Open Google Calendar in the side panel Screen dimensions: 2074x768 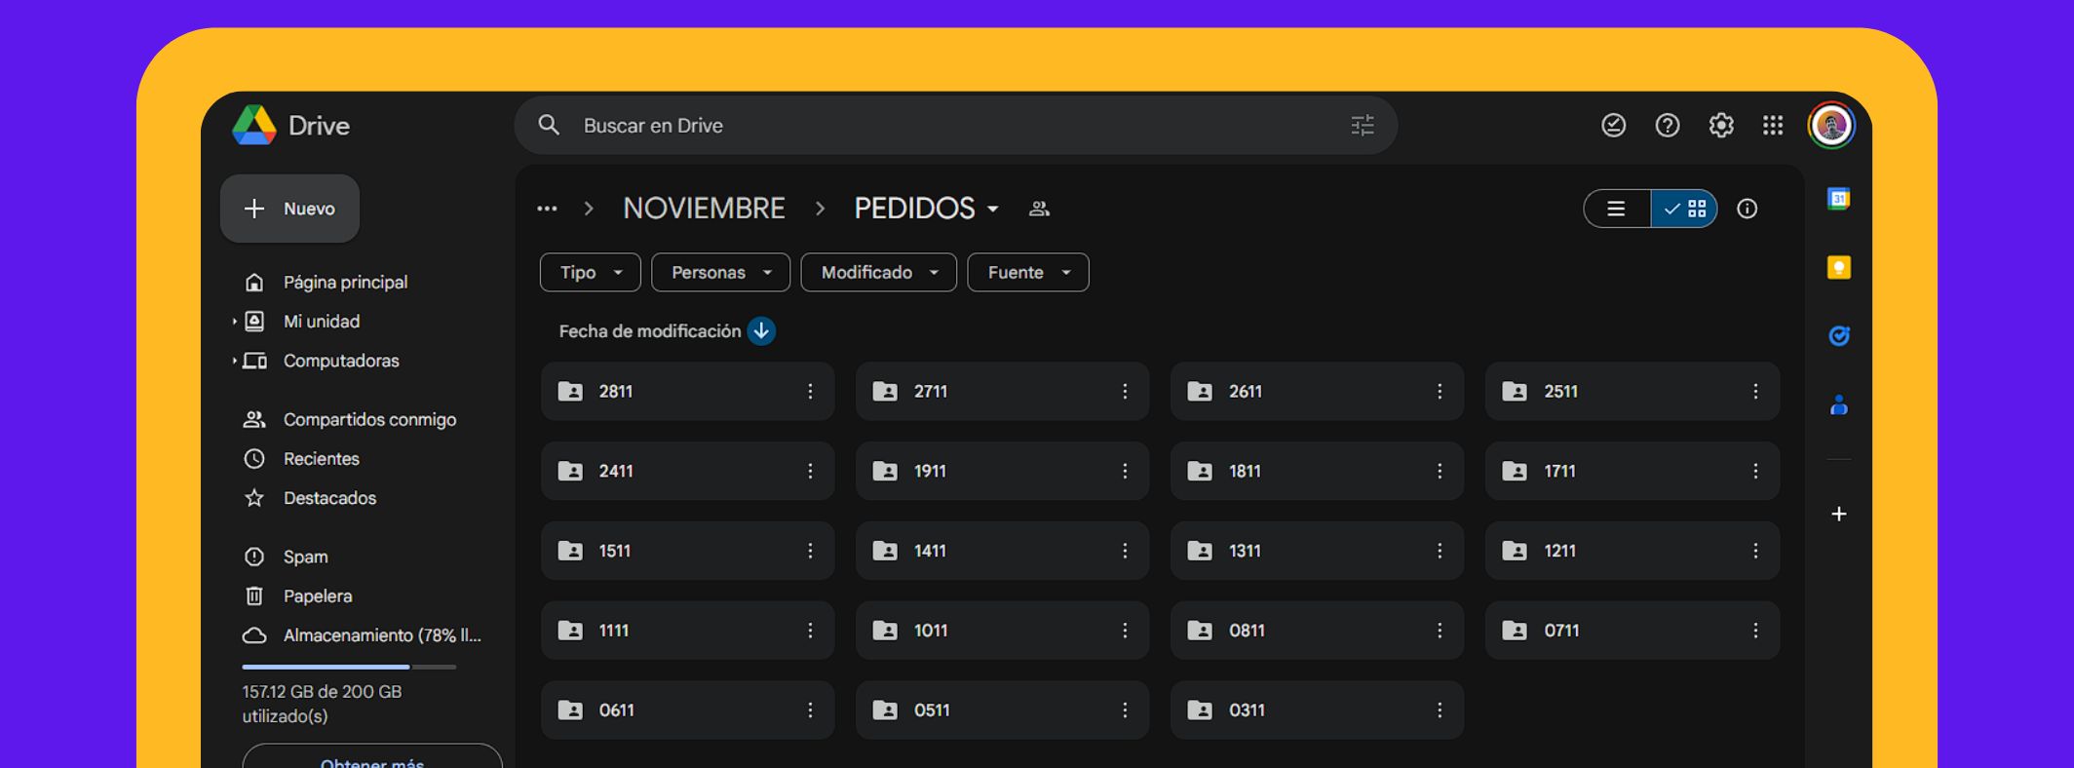click(x=1838, y=199)
